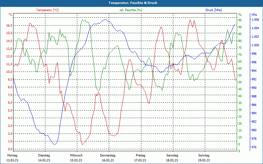Screen dimensions: 263x164
Task: Click the 95 humidity axis value
Action: click(x=240, y=20)
